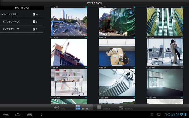Open the partially visible カメラ13 thumbnail
Screen dimensions: 189x118
(x=165, y=101)
